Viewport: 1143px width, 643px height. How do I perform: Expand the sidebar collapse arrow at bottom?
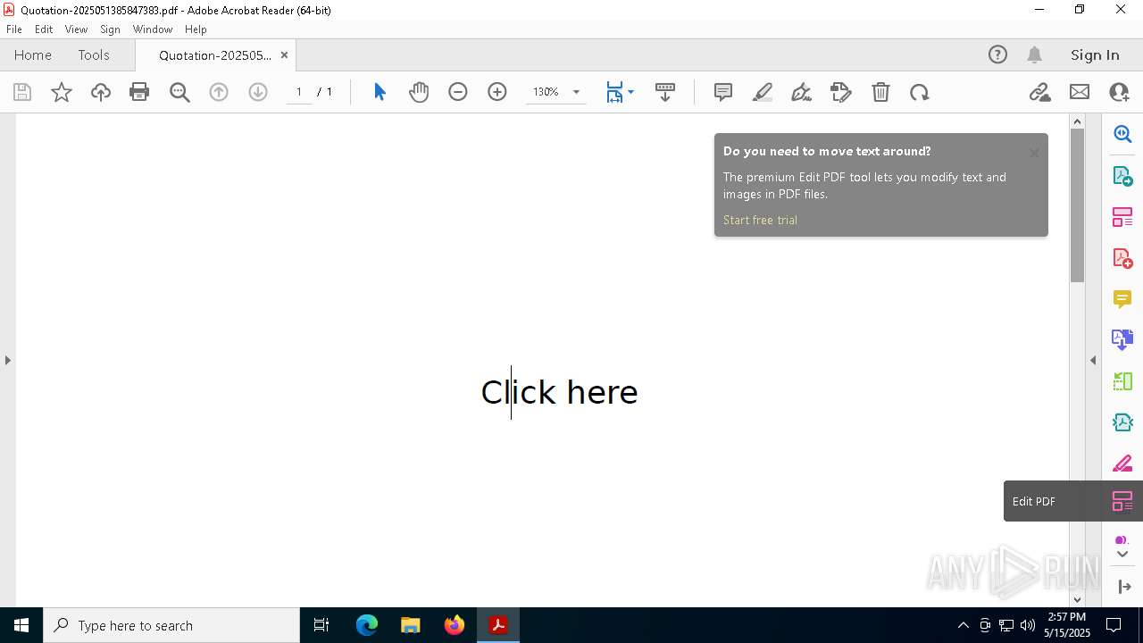[1123, 587]
